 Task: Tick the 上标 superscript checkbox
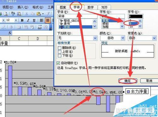pyautogui.click(x=59, y=52)
